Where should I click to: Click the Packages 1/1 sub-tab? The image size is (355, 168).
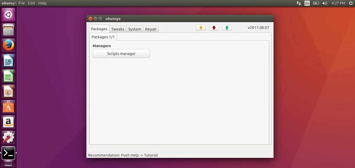coord(103,37)
